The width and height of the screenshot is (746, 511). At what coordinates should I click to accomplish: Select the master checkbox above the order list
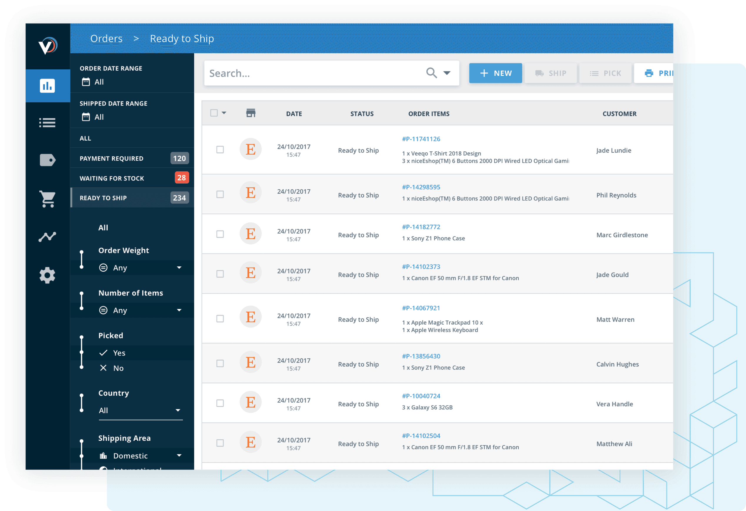click(214, 113)
